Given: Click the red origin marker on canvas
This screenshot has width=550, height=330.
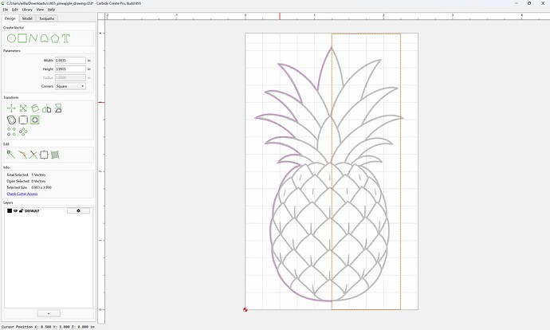Looking at the screenshot, I should (x=246, y=309).
